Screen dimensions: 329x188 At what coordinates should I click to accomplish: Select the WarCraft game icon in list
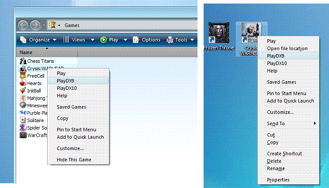[23, 135]
